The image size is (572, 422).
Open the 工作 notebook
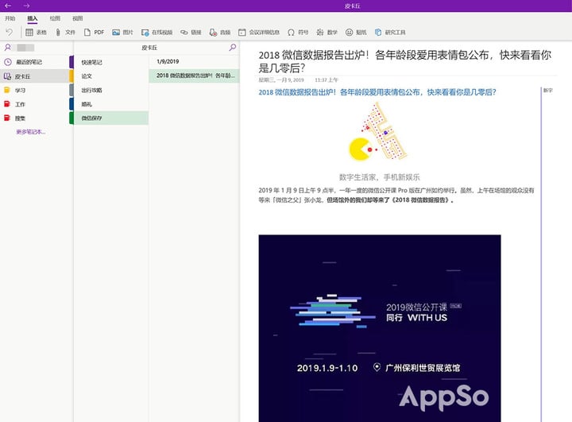pos(35,104)
